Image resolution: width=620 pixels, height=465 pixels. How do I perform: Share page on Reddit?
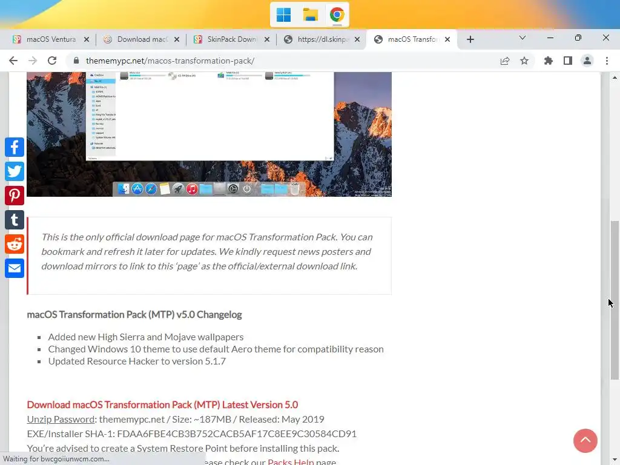(15, 244)
